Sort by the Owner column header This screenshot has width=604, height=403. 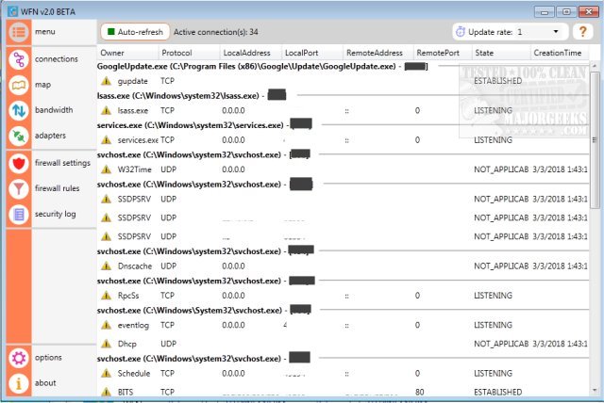pyautogui.click(x=128, y=53)
